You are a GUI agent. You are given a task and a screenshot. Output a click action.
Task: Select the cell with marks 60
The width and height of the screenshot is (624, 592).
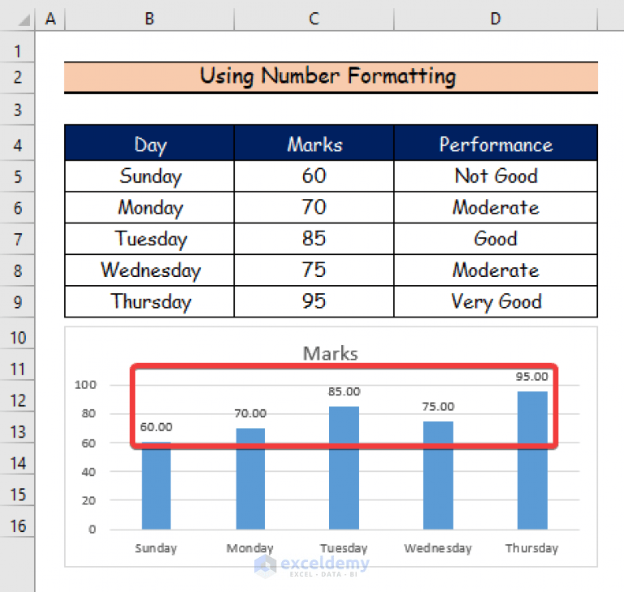[x=314, y=176]
